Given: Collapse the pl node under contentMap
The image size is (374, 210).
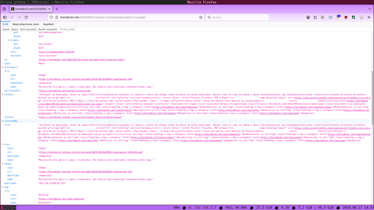Looking at the screenshot, I should (x=6, y=125).
